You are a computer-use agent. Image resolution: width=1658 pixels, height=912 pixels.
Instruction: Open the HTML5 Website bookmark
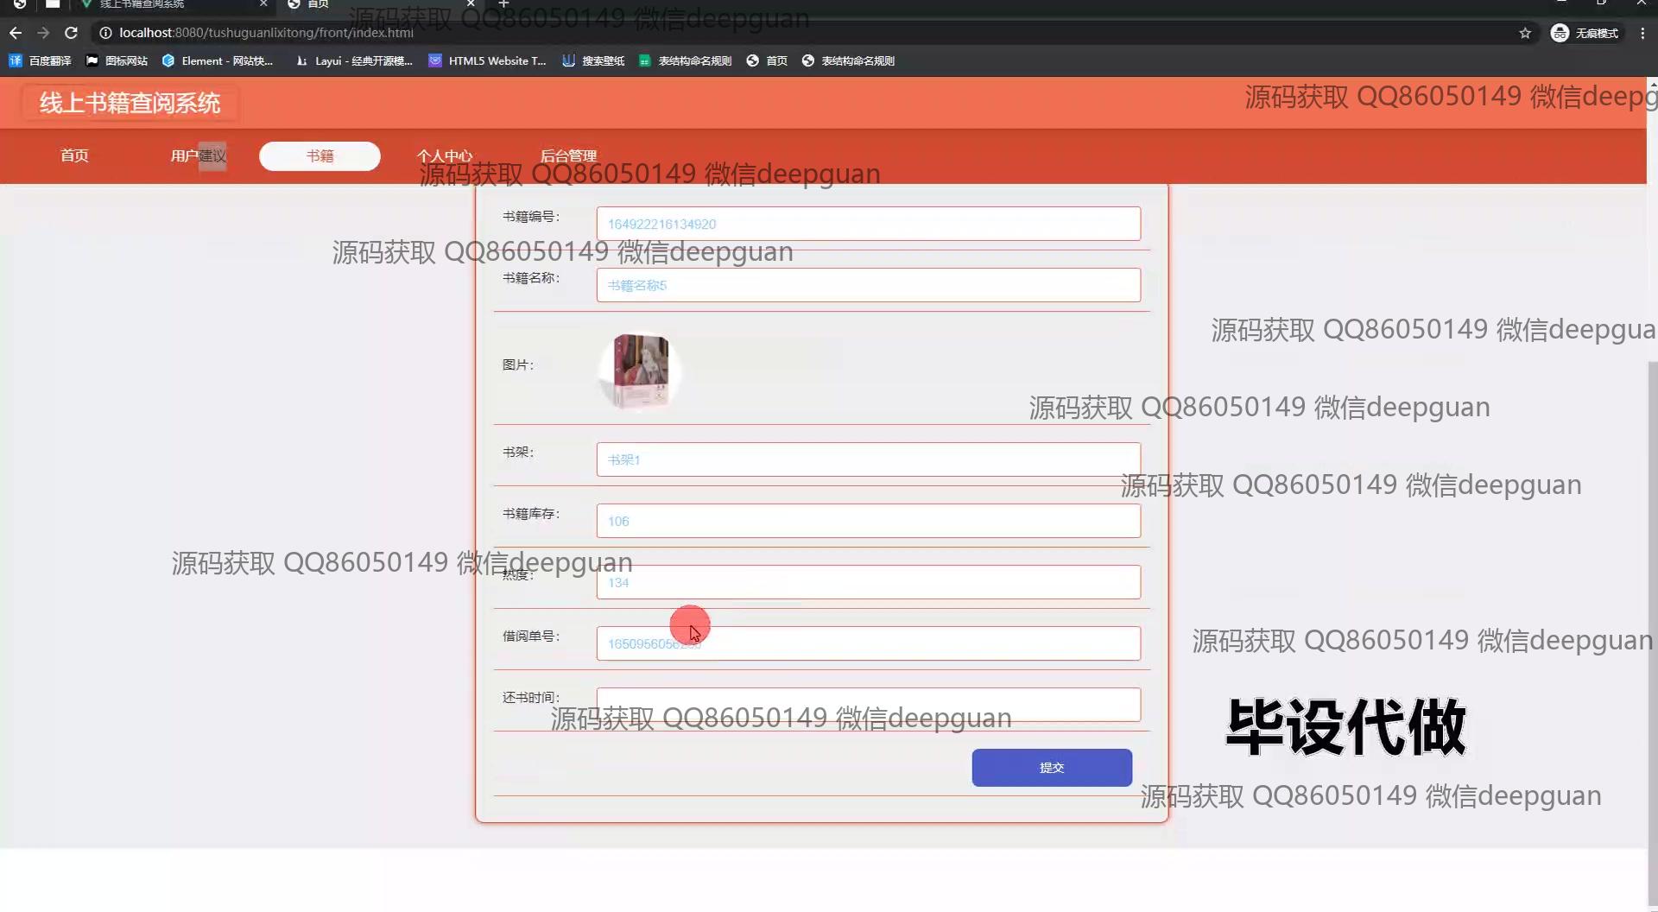[x=487, y=60]
